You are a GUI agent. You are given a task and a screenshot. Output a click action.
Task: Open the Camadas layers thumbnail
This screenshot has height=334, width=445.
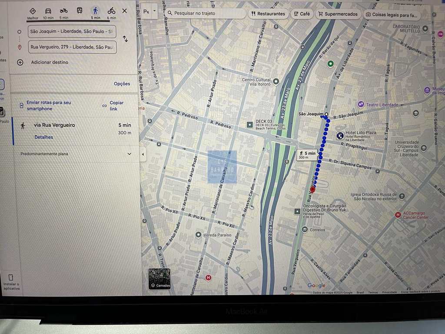tap(159, 279)
